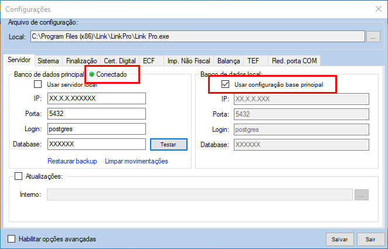Click the Salvar button
The height and width of the screenshot is (249, 388).
point(340,239)
